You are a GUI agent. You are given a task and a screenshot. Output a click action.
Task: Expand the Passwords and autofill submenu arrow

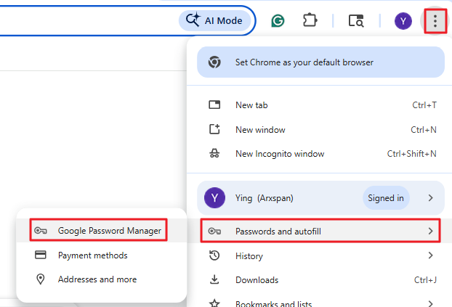tap(431, 231)
